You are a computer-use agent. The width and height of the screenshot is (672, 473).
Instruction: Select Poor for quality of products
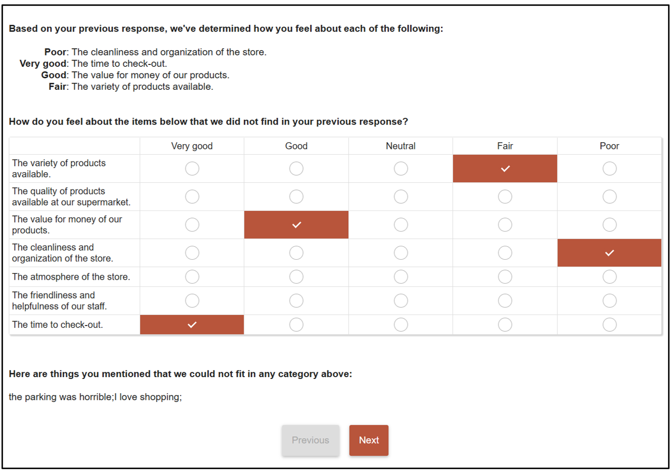pos(609,197)
